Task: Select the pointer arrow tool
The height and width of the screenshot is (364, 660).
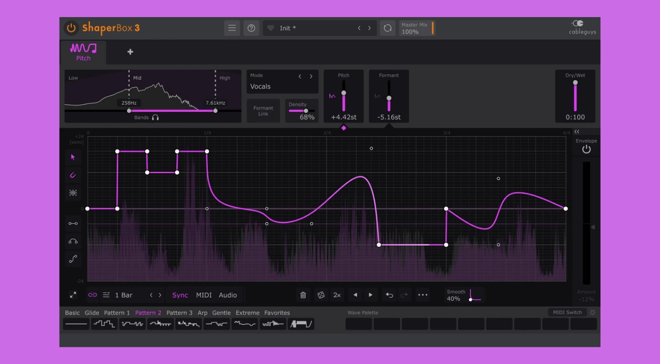Action: 73,157
